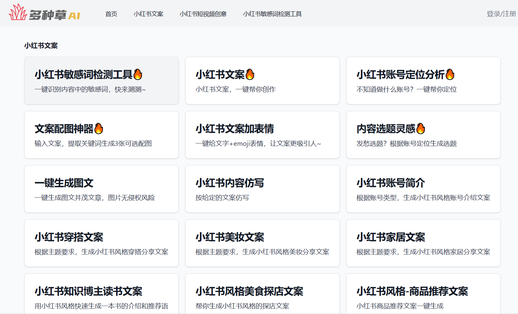Image resolution: width=518 pixels, height=314 pixels.
Task: Choose the 小红书穿搭文案 card
Action: [x=101, y=243]
